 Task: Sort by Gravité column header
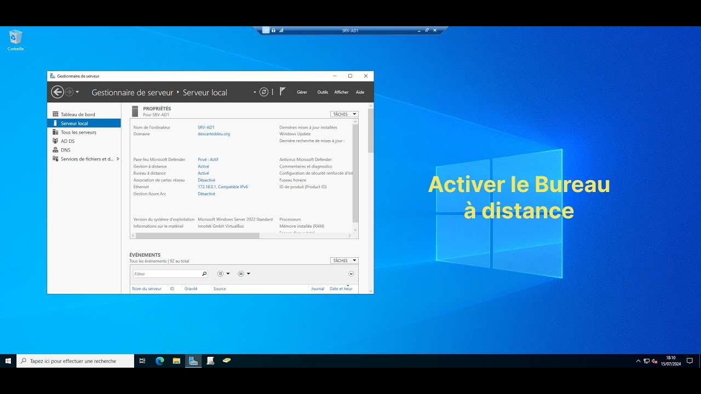click(191, 288)
